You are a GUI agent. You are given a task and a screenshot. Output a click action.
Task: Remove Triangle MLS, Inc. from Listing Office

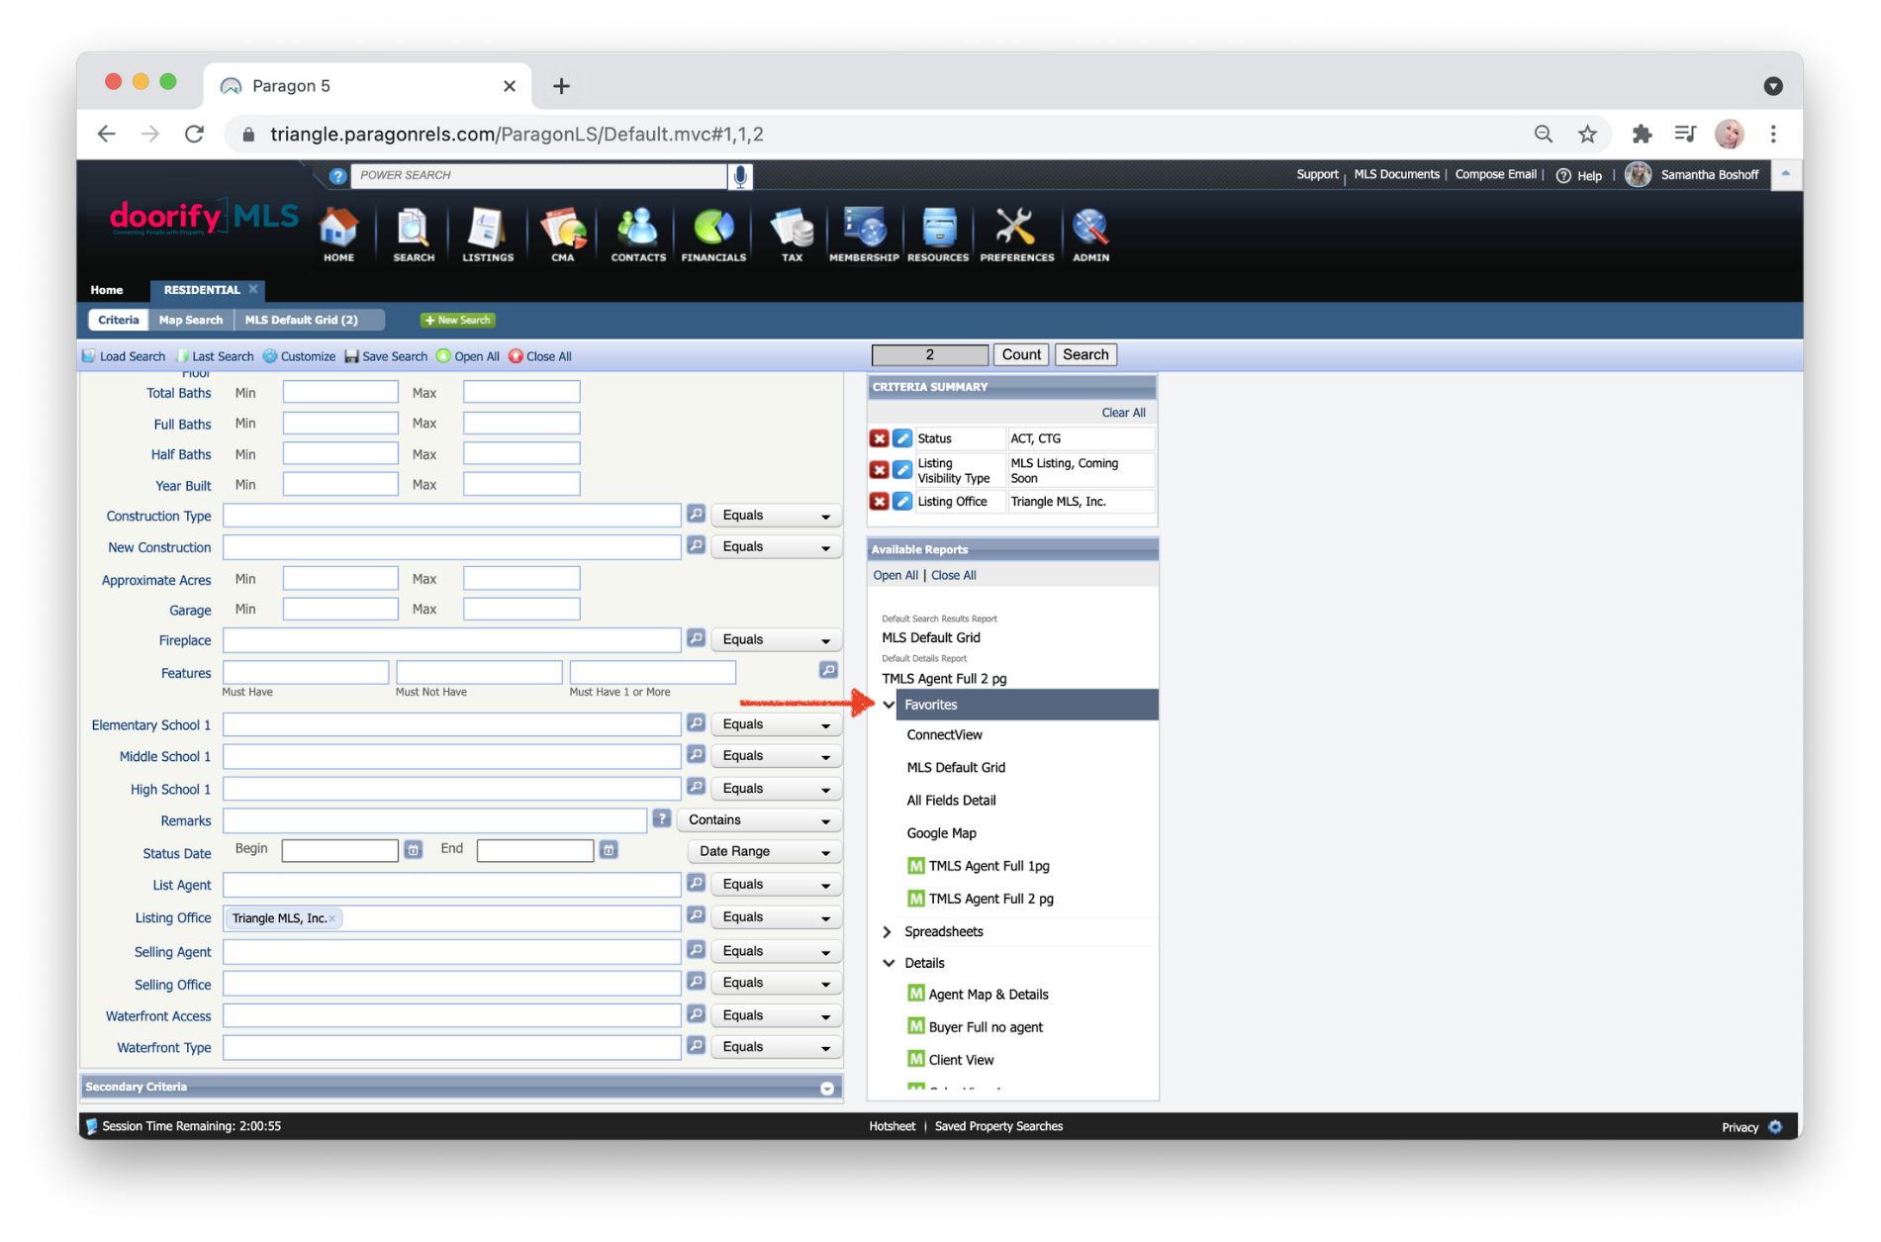[x=332, y=918]
